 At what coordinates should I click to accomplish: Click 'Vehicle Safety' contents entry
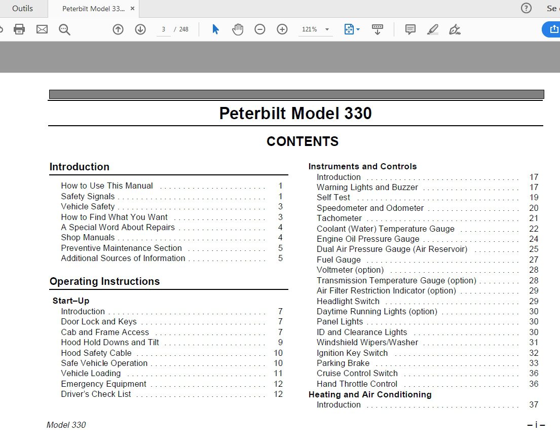88,206
